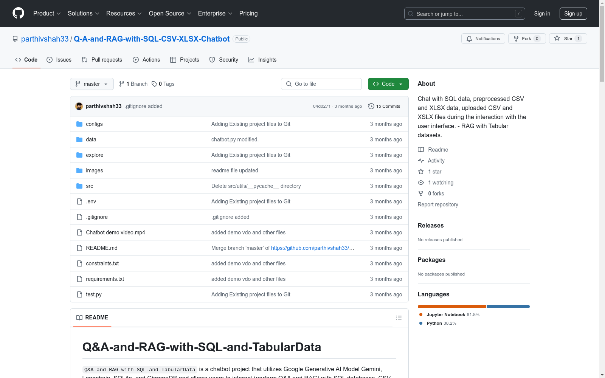The width and height of the screenshot is (605, 378).
Task: Open the 15 Commits history
Action: pyautogui.click(x=384, y=106)
